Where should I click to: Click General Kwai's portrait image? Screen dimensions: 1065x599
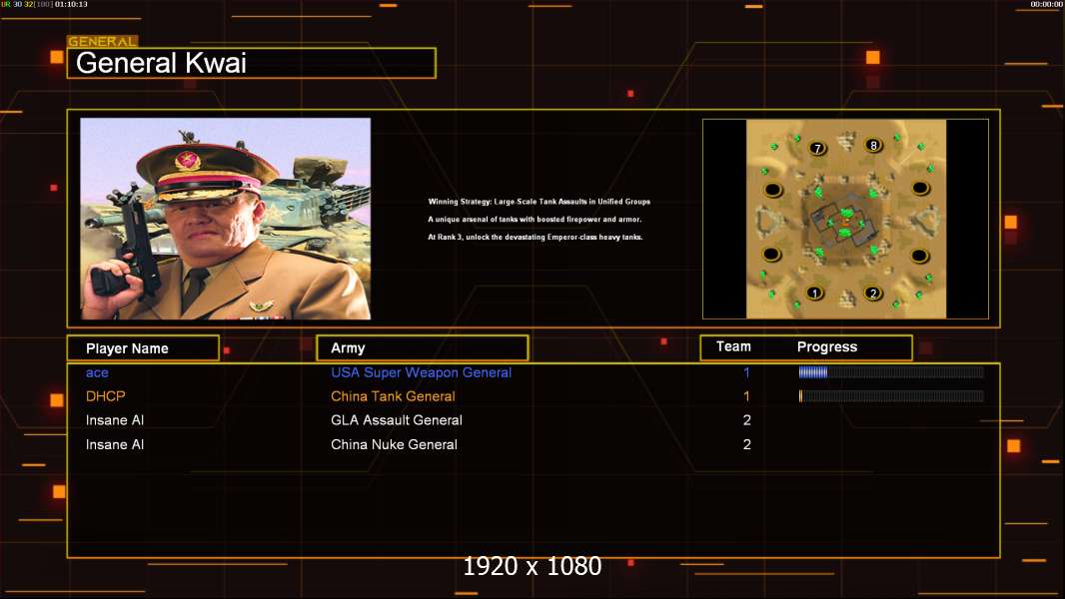pyautogui.click(x=226, y=219)
